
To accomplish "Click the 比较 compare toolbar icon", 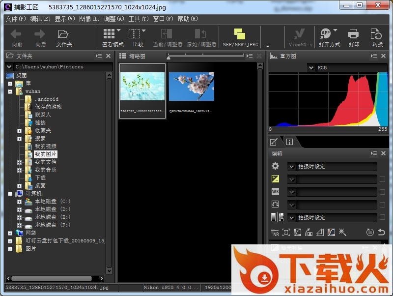I will pyautogui.click(x=134, y=33).
